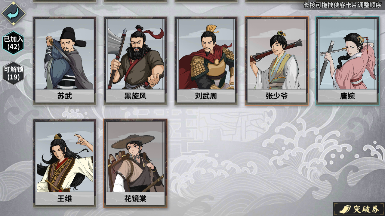Click the 刘武周 name label
This screenshot has height=216, width=385.
click(206, 96)
